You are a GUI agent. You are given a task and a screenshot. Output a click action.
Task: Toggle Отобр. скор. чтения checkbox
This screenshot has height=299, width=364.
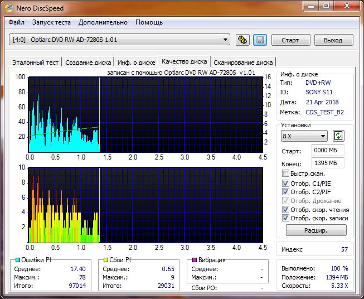[285, 210]
